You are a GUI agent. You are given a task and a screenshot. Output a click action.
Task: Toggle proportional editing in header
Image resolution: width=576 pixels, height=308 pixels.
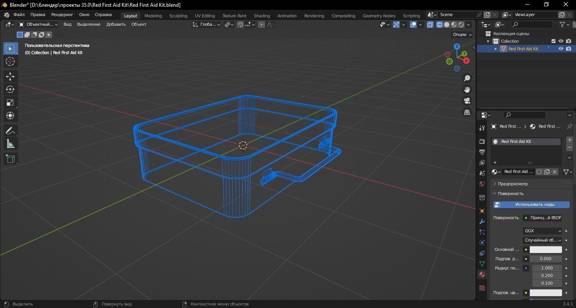(262, 25)
